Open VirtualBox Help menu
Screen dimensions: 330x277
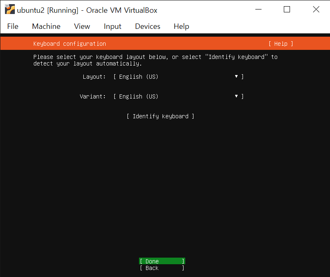pos(181,26)
